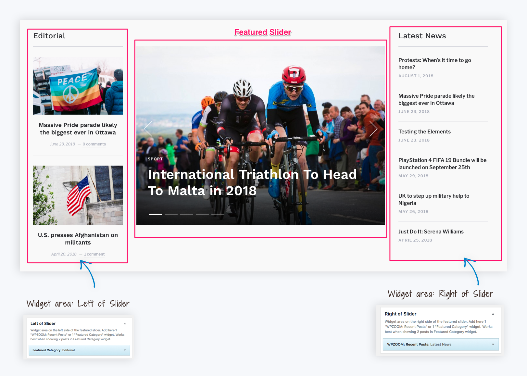Viewport: 527px width, 376px height.
Task: Select the first slider pagination indicator
Action: tap(155, 214)
